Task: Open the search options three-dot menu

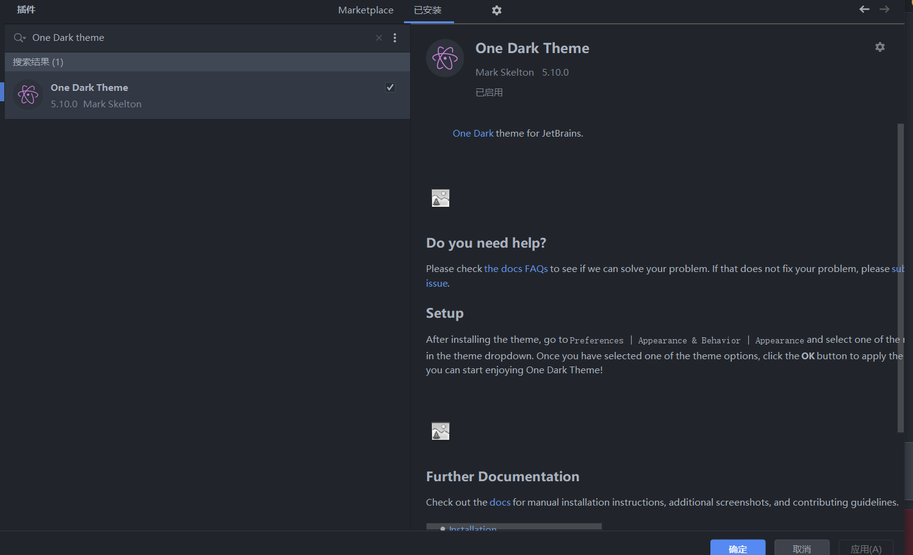Action: [395, 38]
